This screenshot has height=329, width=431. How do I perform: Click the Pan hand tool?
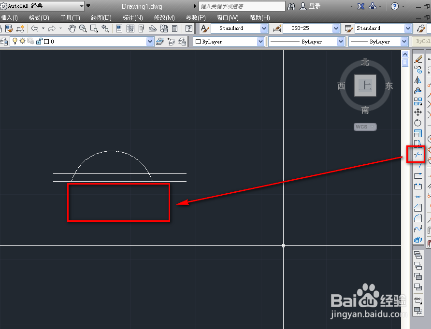point(72,29)
